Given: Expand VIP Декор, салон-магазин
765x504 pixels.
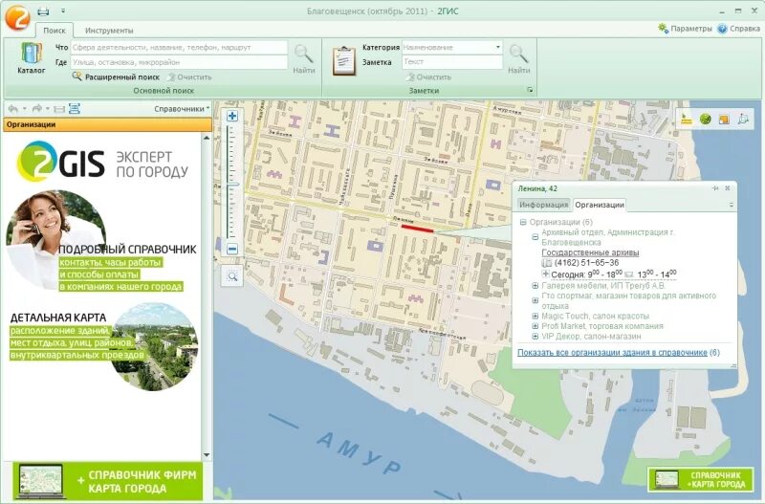Looking at the screenshot, I should point(535,337).
